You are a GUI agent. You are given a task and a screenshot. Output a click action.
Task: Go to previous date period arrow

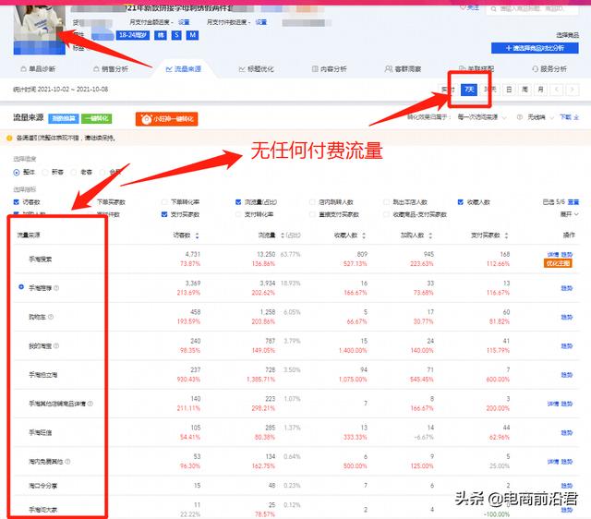[x=556, y=90]
